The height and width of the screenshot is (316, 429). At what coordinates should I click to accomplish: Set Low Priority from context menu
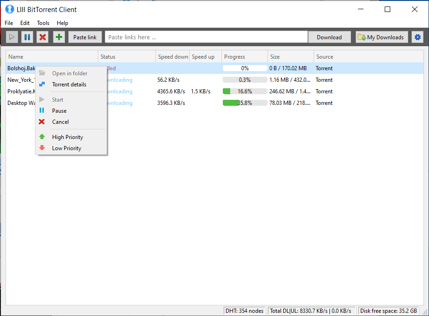click(x=71, y=148)
